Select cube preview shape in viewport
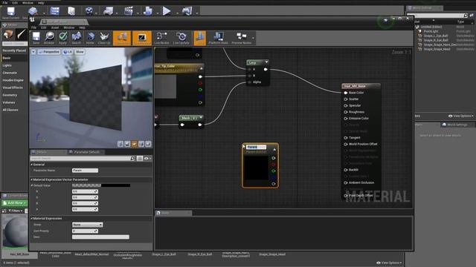The width and height of the screenshot is (476, 267). point(141,144)
